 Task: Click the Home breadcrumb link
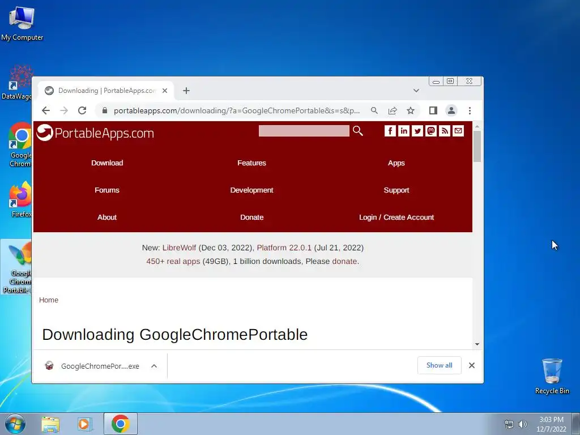tap(49, 300)
